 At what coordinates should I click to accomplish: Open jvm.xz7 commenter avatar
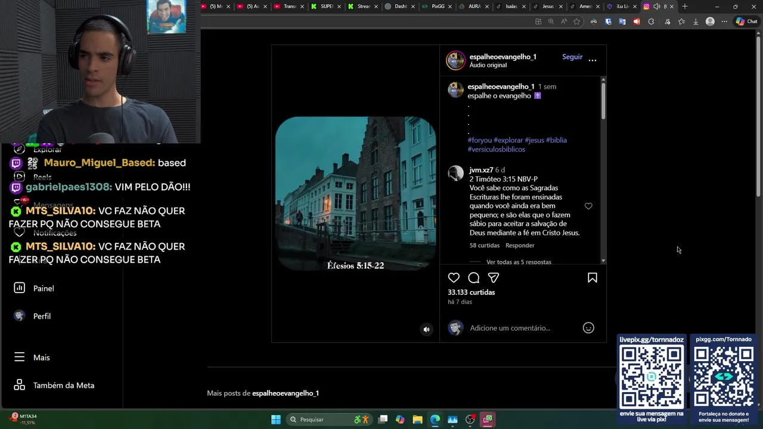(456, 173)
